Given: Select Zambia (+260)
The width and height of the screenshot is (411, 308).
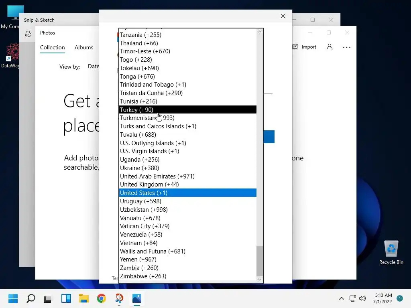Looking at the screenshot, I should pyautogui.click(x=188, y=267).
